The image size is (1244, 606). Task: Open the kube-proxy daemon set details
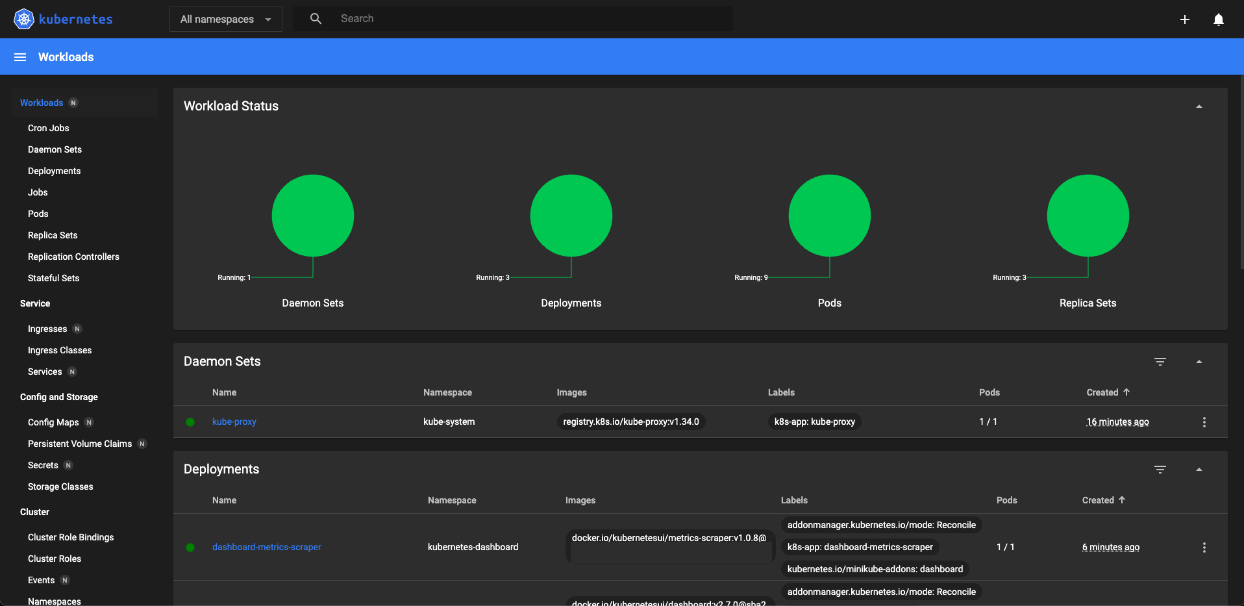(x=234, y=422)
